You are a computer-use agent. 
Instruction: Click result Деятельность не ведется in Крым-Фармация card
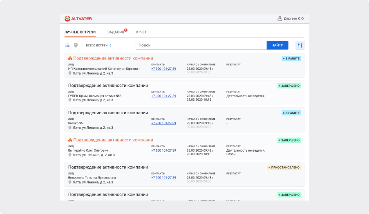245,96
